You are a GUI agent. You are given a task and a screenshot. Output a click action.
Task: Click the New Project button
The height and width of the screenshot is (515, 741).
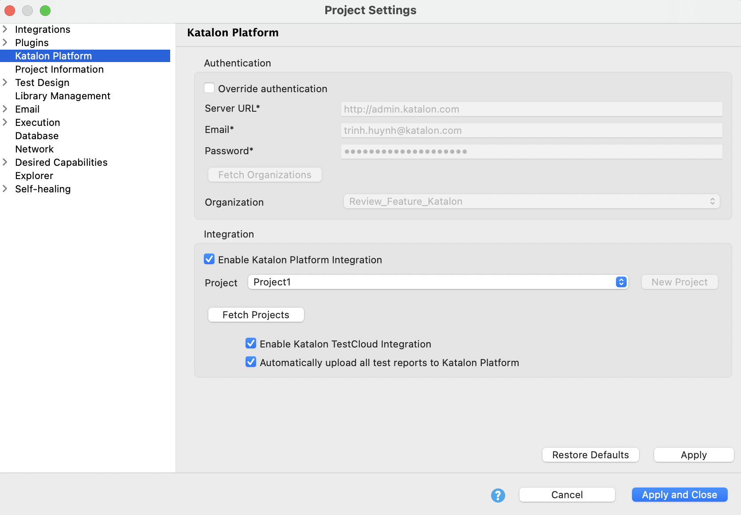point(679,282)
